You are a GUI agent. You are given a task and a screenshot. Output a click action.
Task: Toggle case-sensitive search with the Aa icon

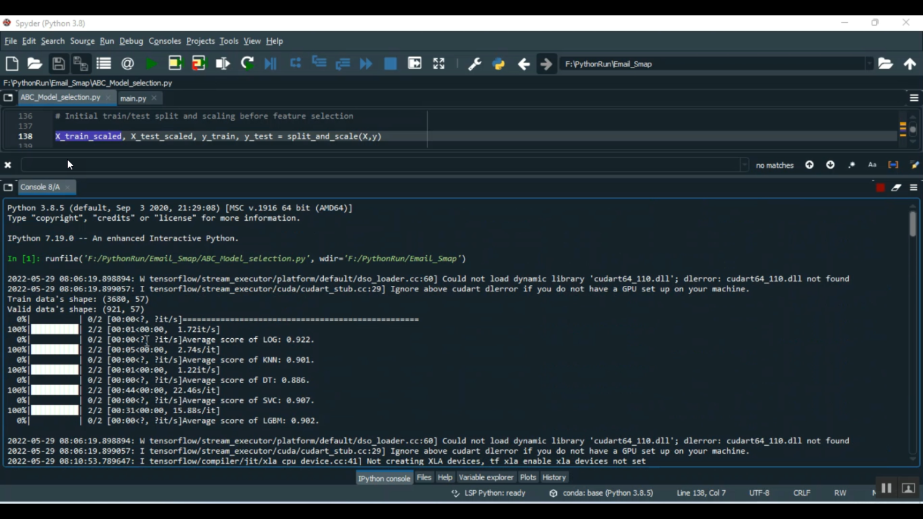pos(872,164)
